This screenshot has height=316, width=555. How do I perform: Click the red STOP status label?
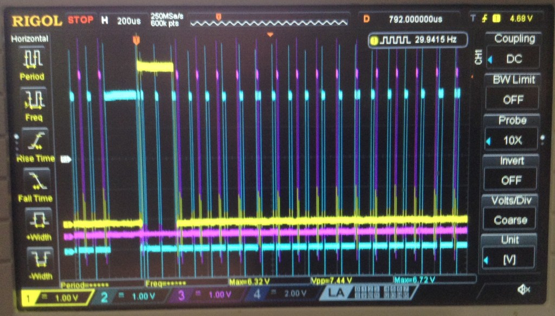80,20
